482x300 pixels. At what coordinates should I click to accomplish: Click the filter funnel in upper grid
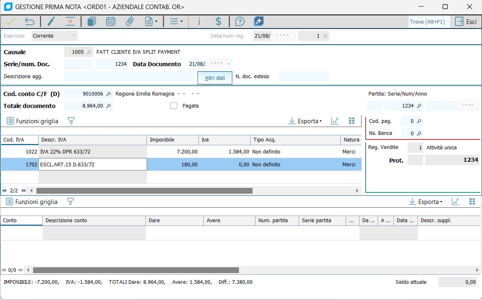coord(71,121)
